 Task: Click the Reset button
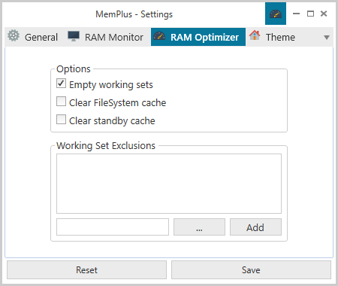pos(86,270)
